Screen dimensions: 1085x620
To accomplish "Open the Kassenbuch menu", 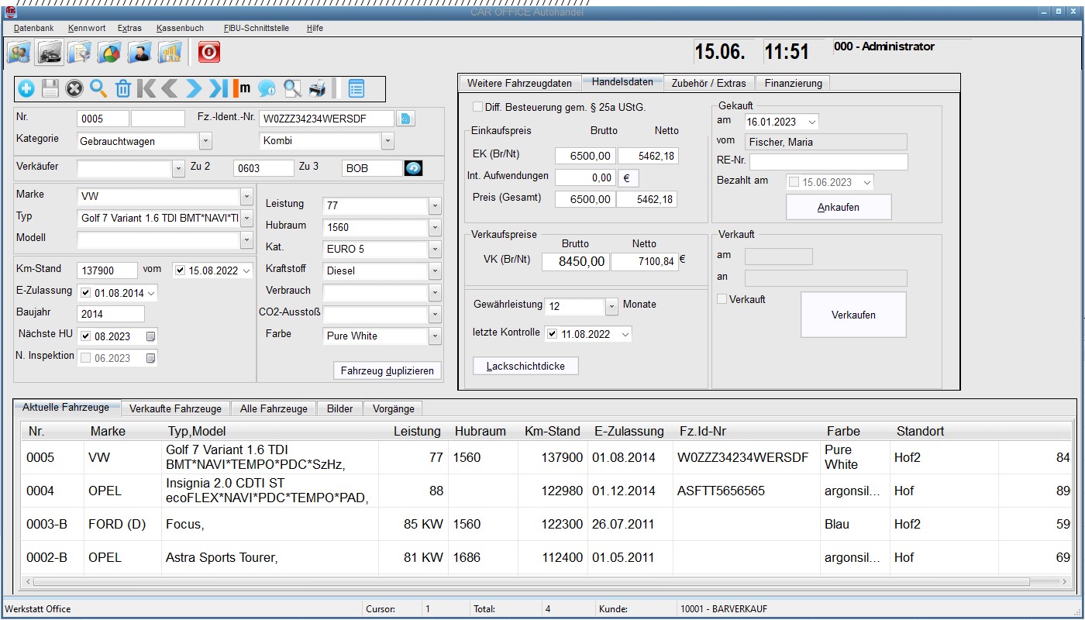I will 180,28.
